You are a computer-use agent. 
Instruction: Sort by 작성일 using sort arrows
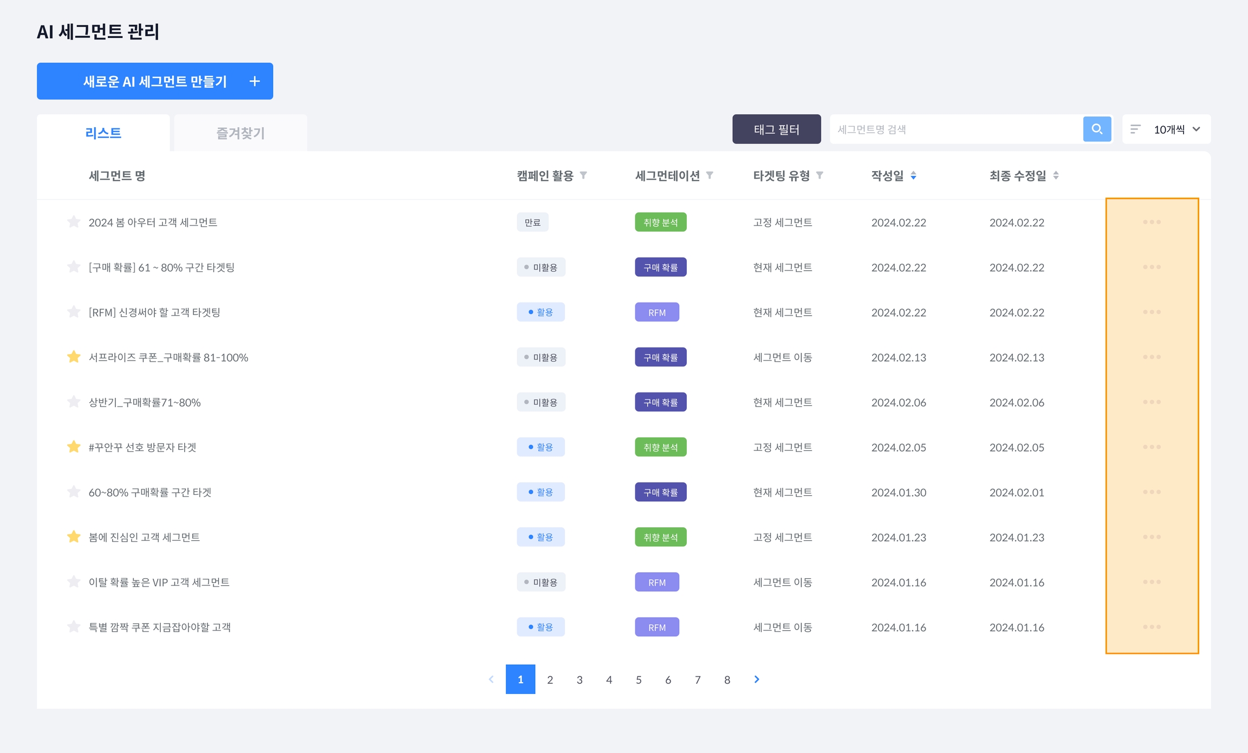coord(913,175)
